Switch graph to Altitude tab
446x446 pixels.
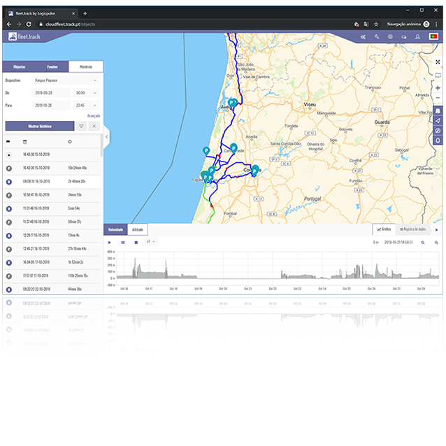138,229
